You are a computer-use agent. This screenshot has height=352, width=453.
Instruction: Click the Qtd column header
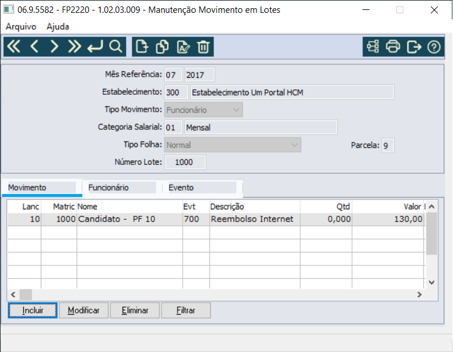(x=326, y=206)
